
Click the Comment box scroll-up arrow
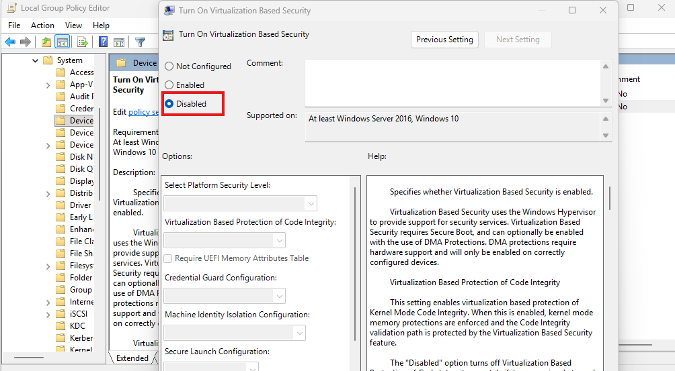(606, 66)
